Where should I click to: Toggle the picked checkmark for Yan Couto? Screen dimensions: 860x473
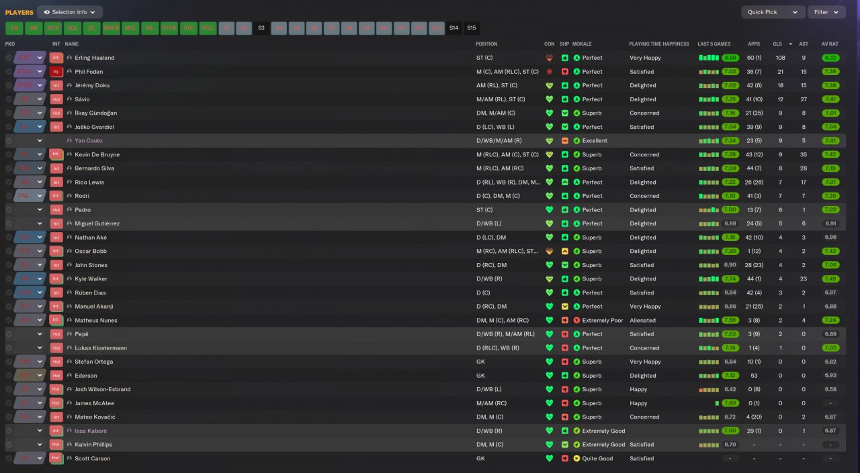click(9, 141)
